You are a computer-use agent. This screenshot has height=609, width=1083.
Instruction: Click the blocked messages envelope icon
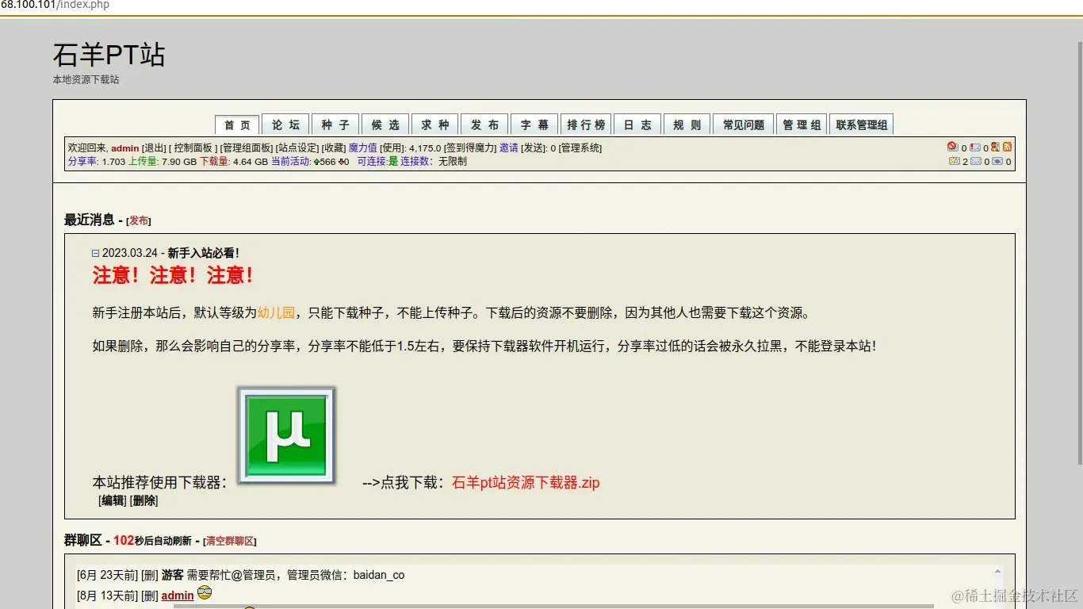point(951,147)
